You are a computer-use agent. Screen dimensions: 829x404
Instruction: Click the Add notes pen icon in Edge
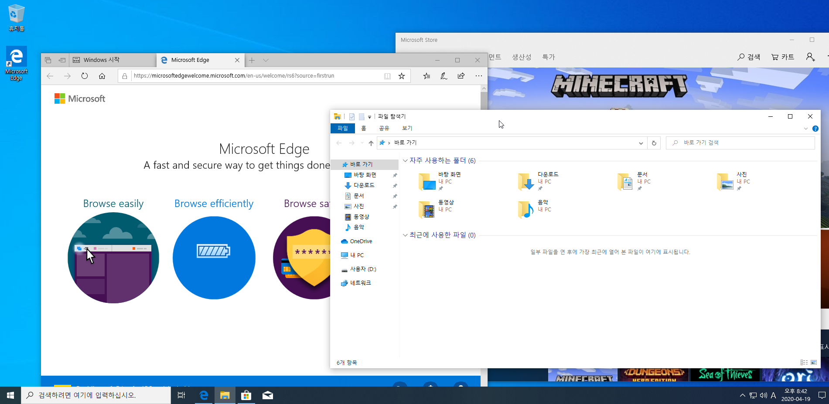pyautogui.click(x=444, y=76)
